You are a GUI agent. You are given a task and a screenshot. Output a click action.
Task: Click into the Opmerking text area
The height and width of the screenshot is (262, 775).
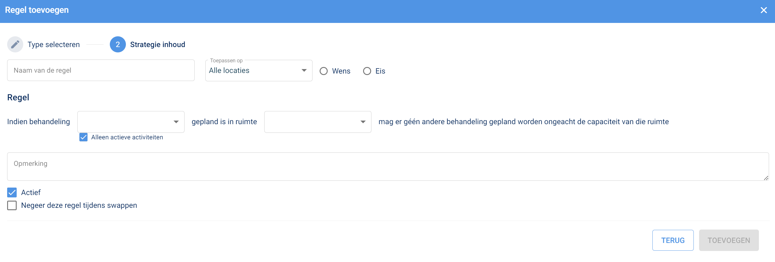[x=388, y=167]
